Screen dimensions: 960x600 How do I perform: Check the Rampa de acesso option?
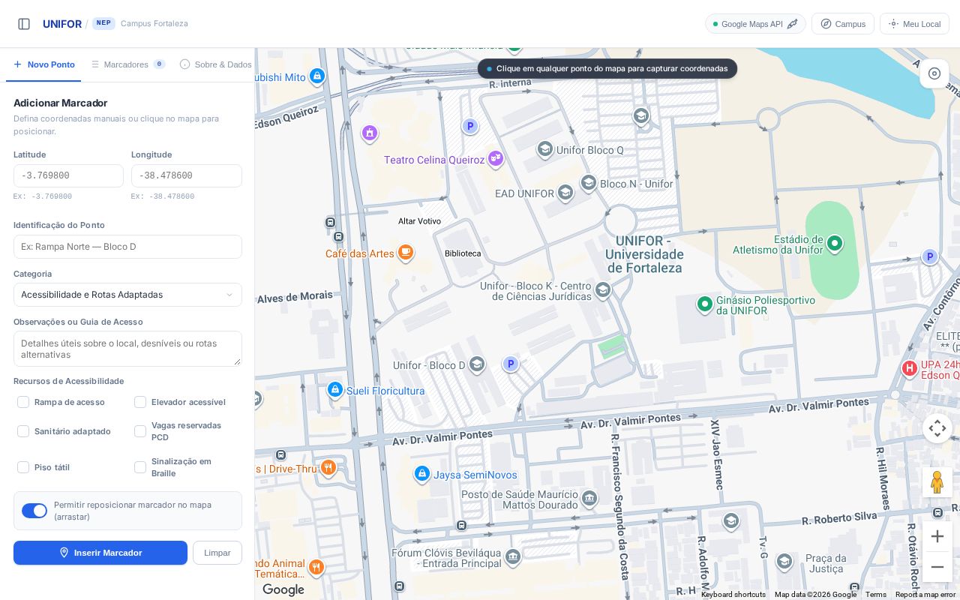tap(23, 402)
